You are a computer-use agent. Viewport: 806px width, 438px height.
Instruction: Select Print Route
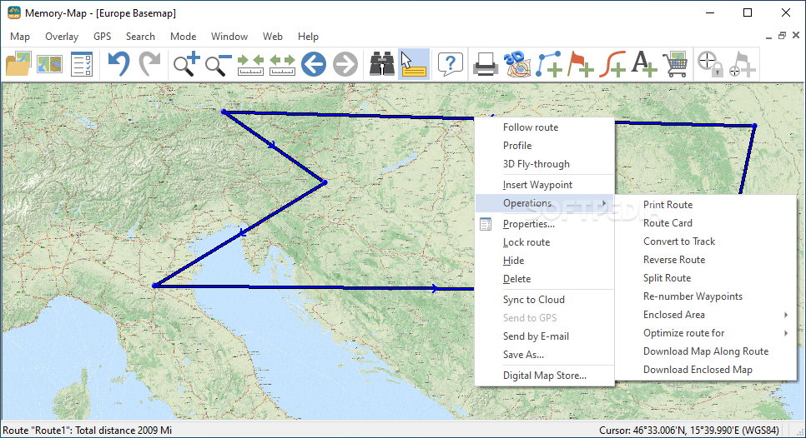tap(667, 205)
